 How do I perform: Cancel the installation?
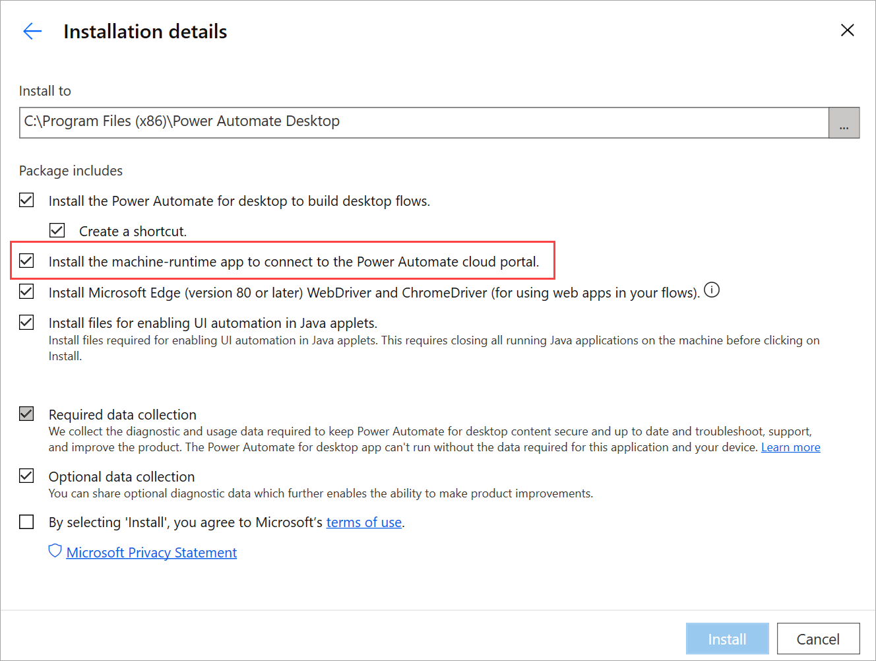818,638
